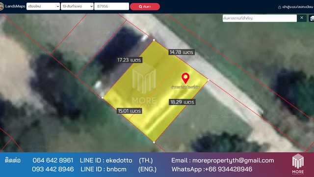Click the red ค้นหา search button
The height and width of the screenshot is (177, 314).
coord(145,6)
